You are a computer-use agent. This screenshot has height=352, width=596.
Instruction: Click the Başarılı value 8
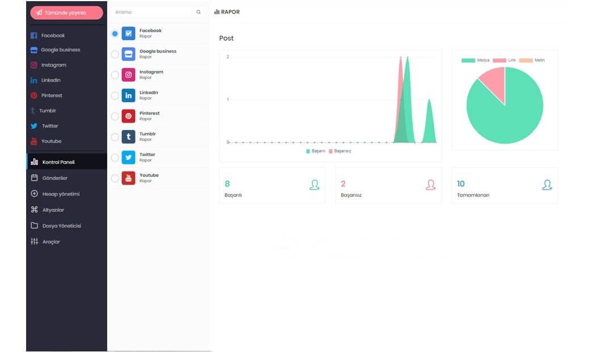click(227, 184)
